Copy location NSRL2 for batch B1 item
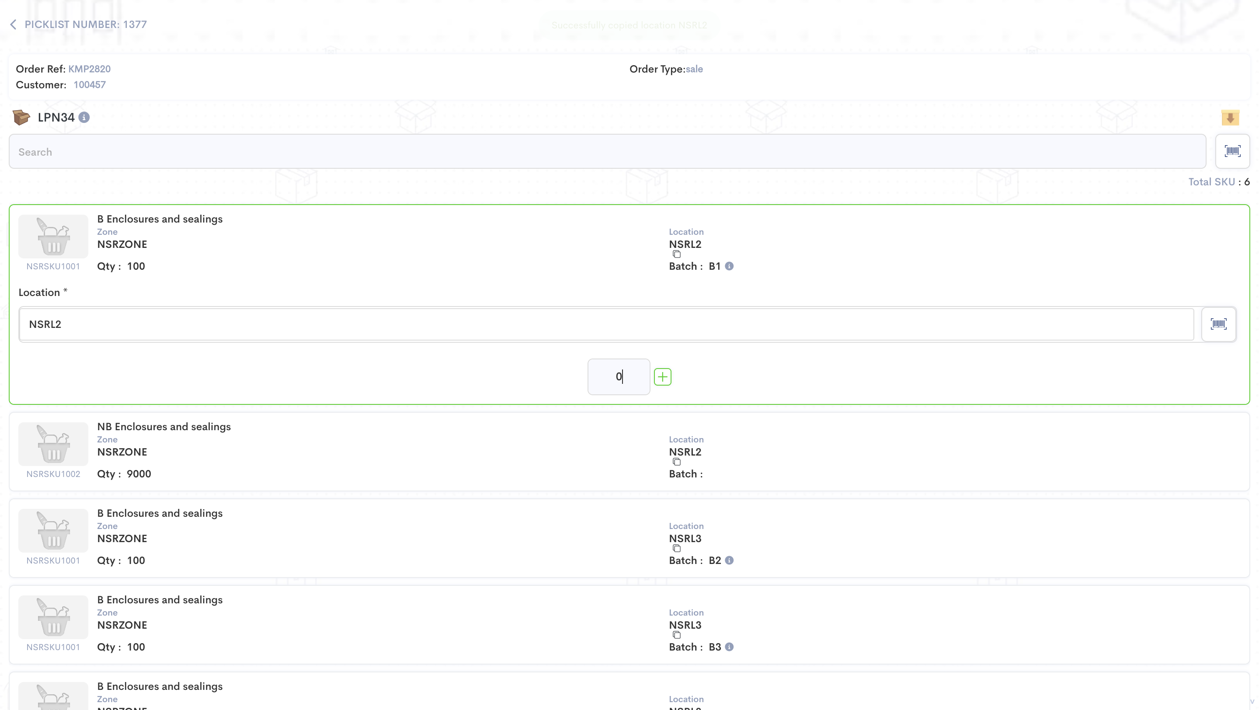 point(676,254)
